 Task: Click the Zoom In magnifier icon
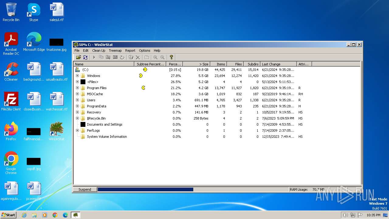pos(156,57)
